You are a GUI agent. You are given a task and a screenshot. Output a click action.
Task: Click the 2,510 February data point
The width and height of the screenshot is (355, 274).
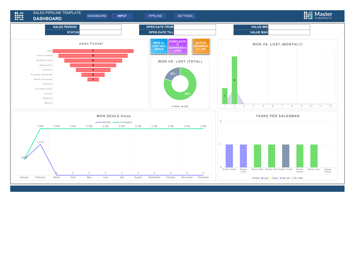coord(40,145)
